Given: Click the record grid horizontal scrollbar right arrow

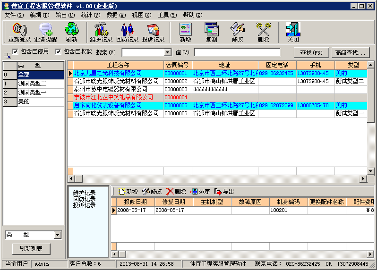Looking at the screenshot, I should (370, 254).
